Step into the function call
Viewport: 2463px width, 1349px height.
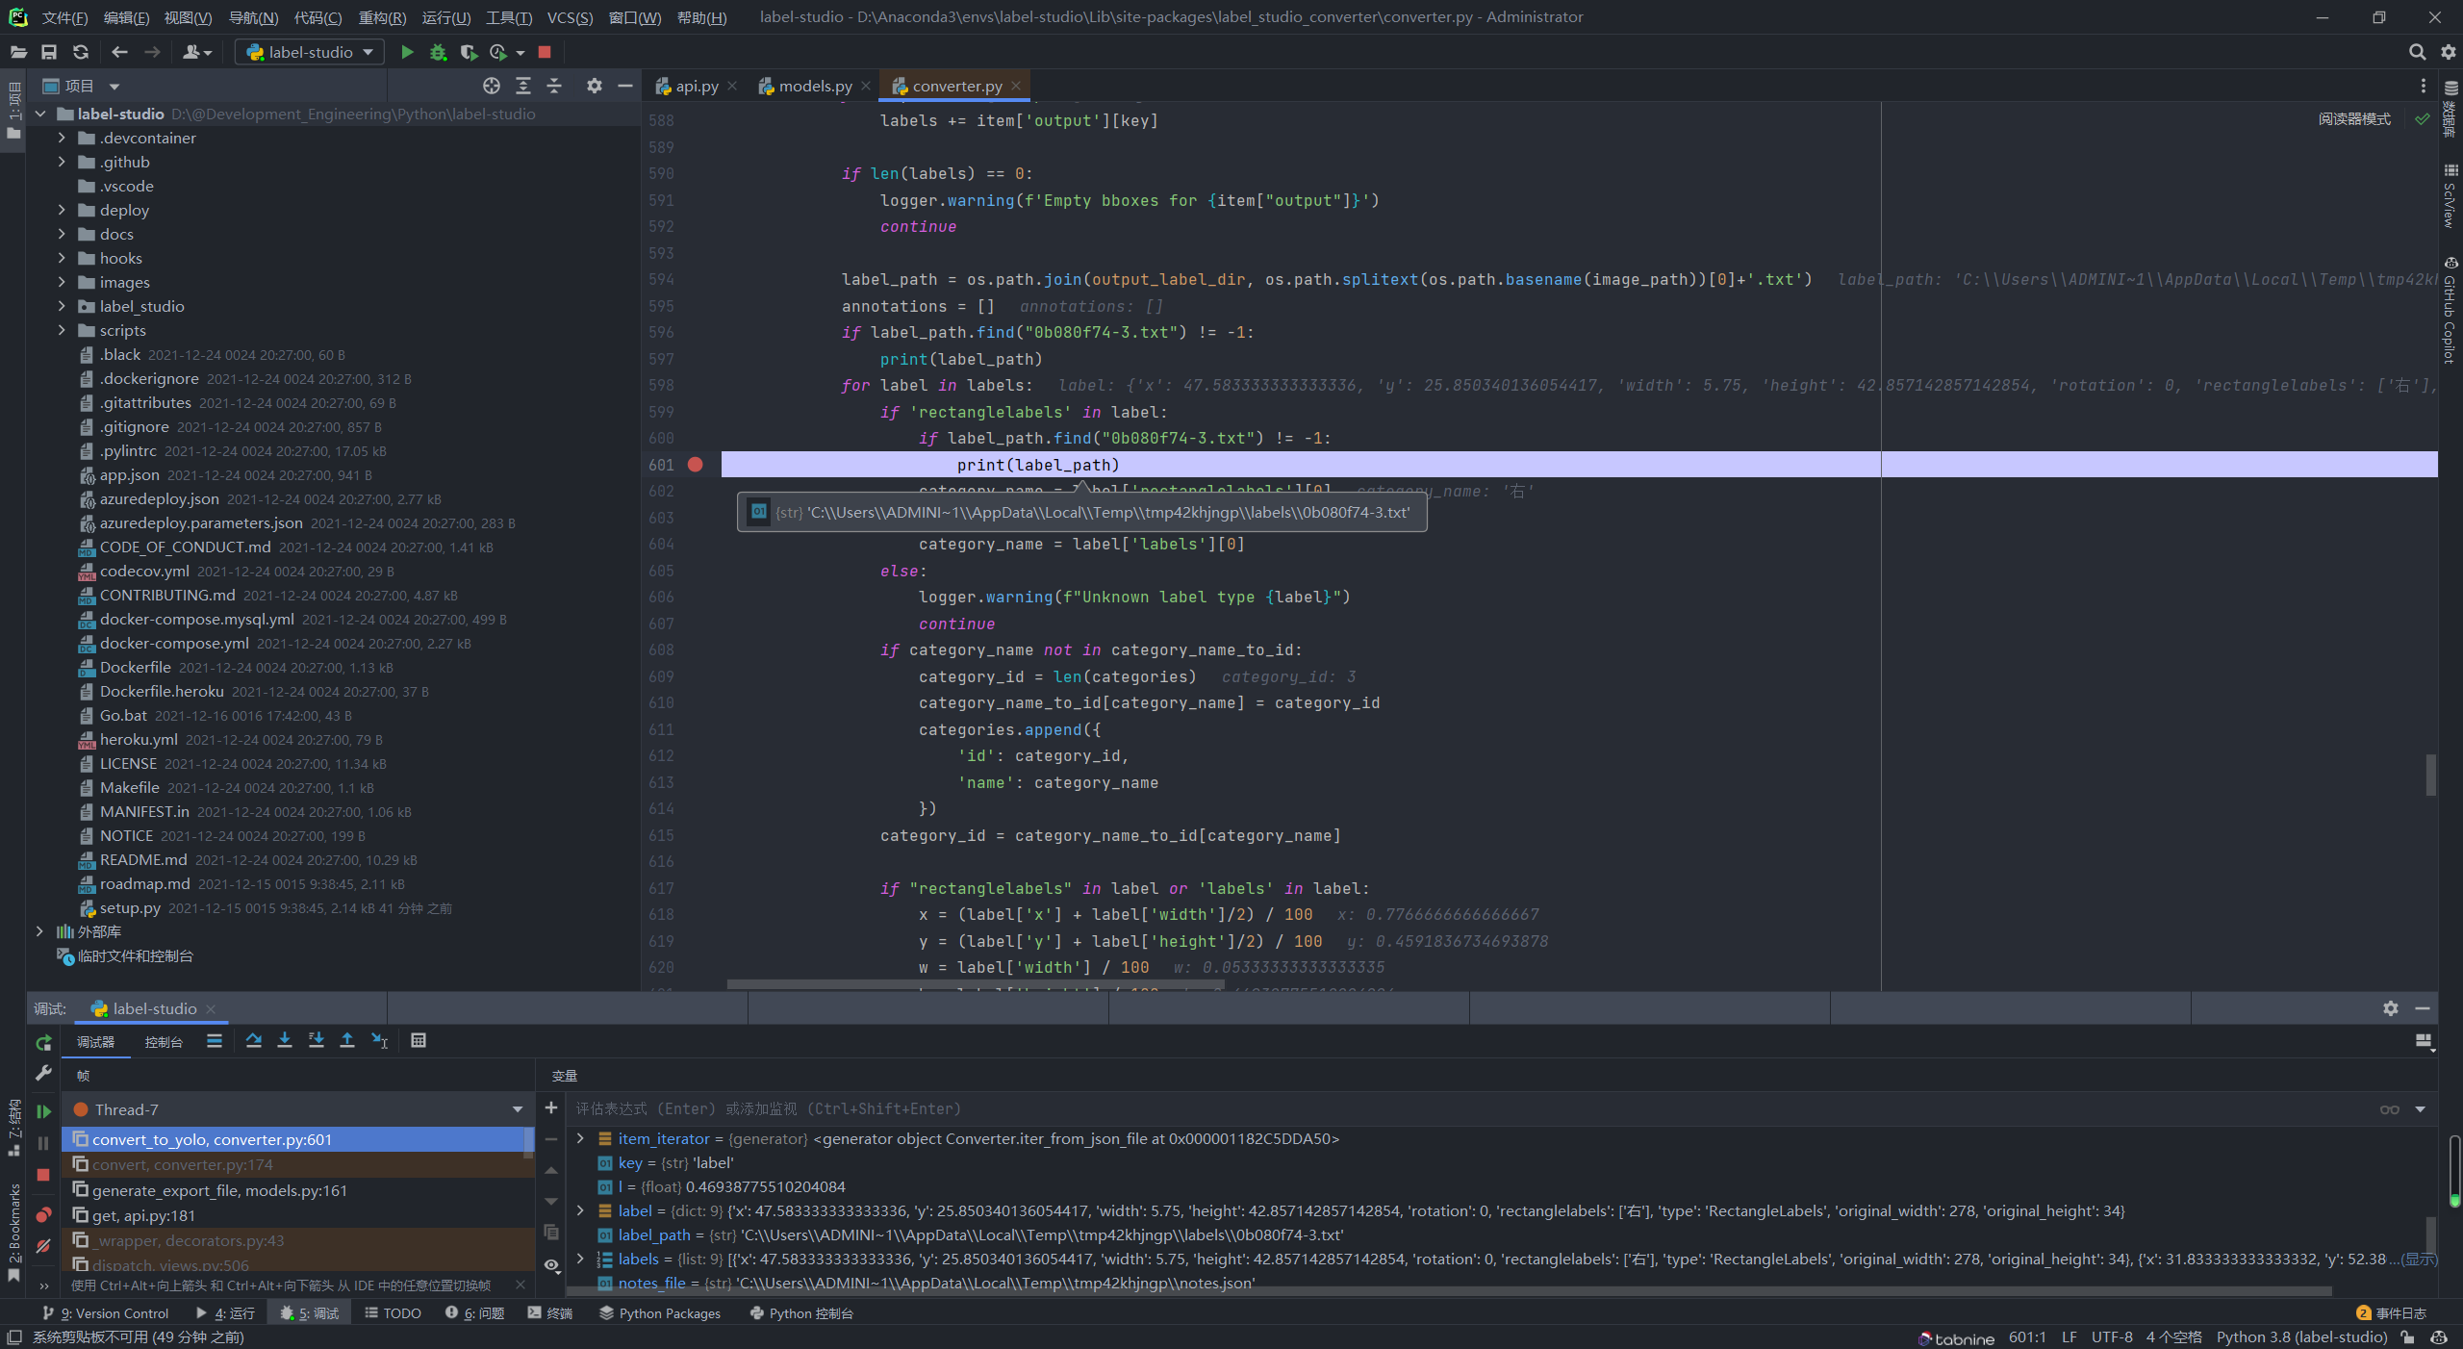pos(286,1040)
